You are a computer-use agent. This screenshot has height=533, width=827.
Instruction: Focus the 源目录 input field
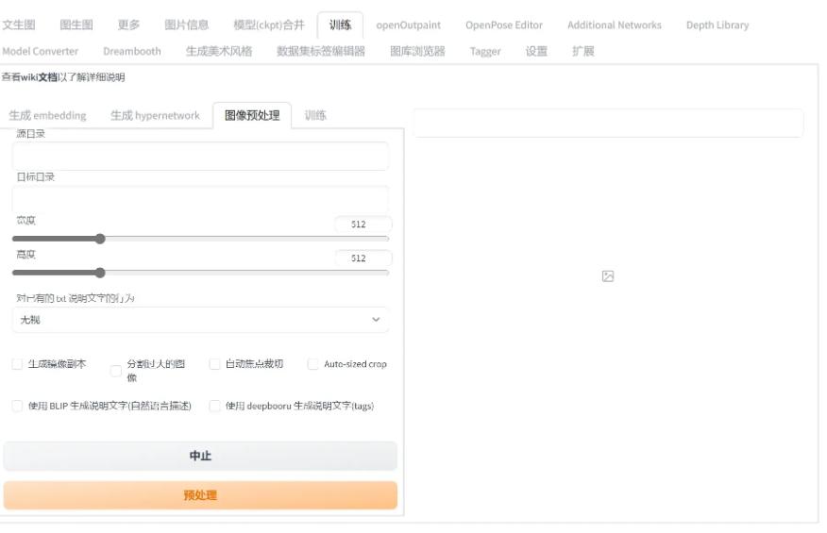[x=200, y=156]
